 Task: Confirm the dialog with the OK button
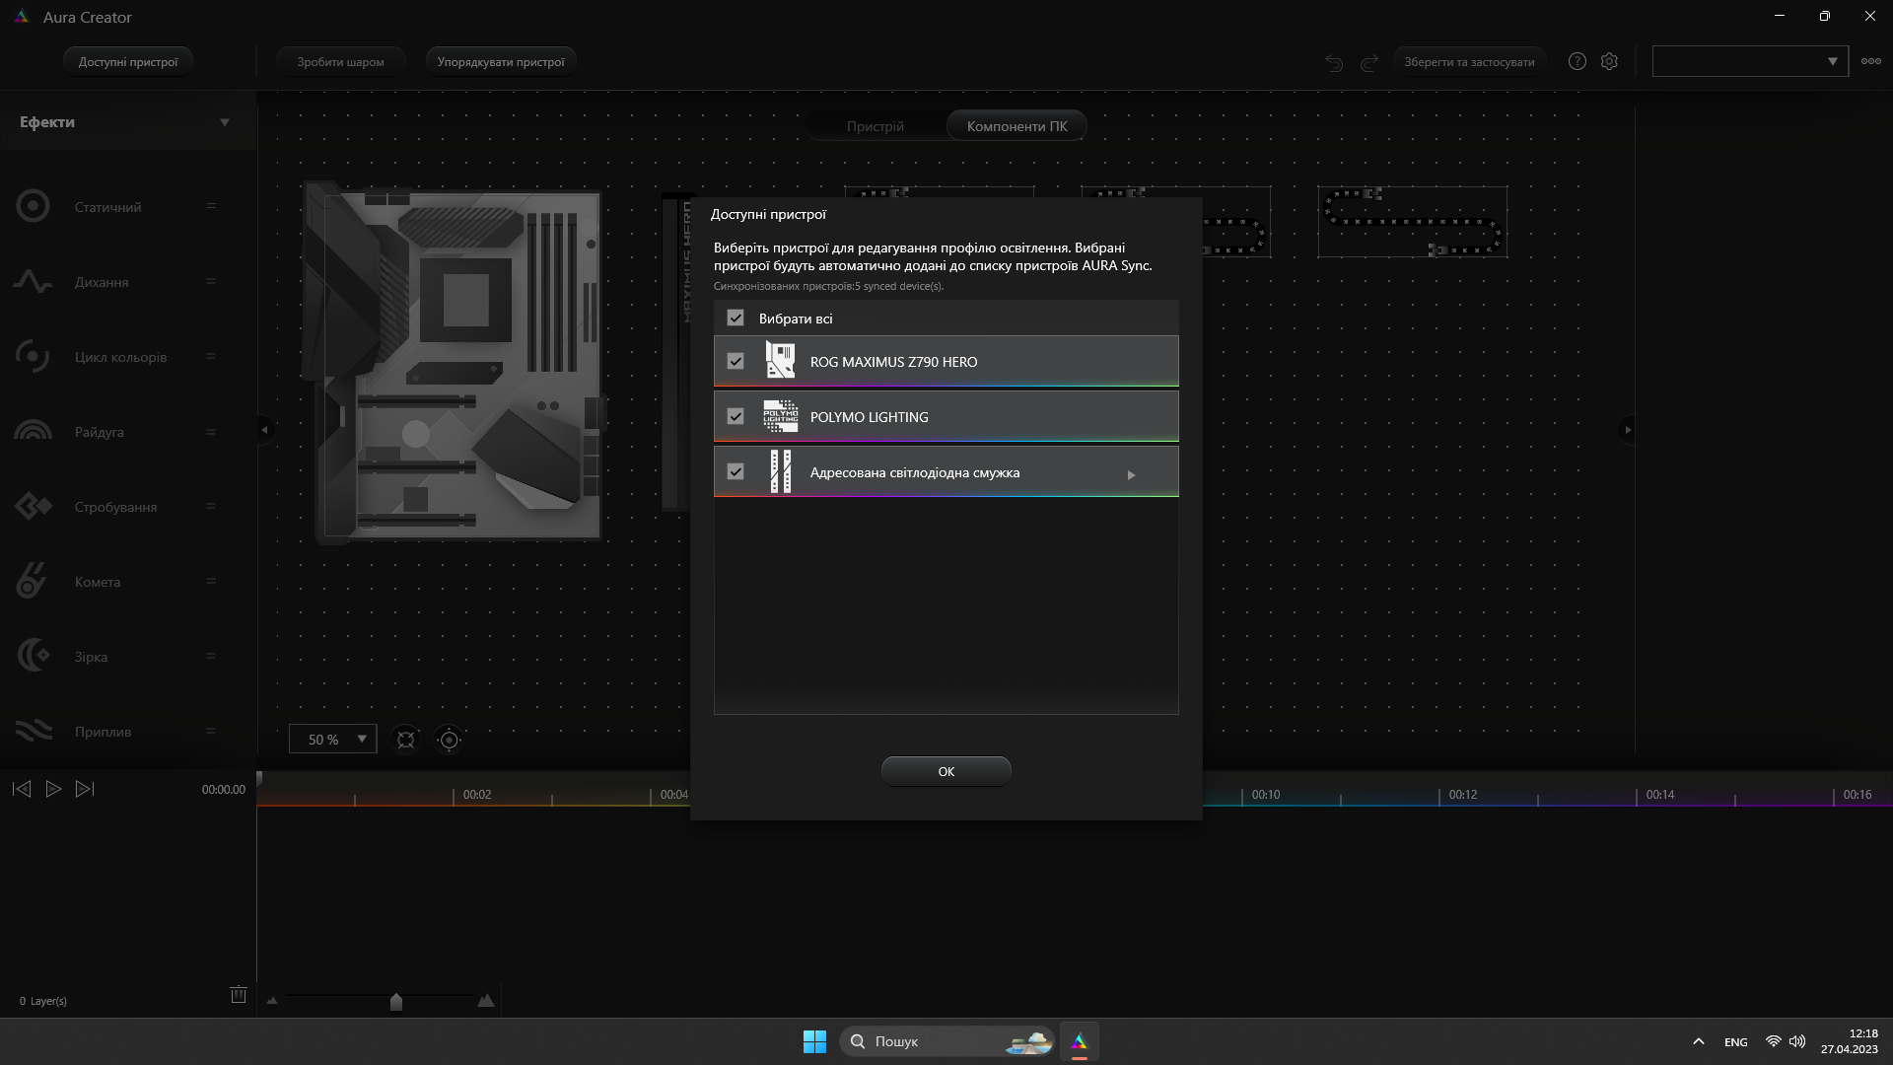click(x=946, y=771)
